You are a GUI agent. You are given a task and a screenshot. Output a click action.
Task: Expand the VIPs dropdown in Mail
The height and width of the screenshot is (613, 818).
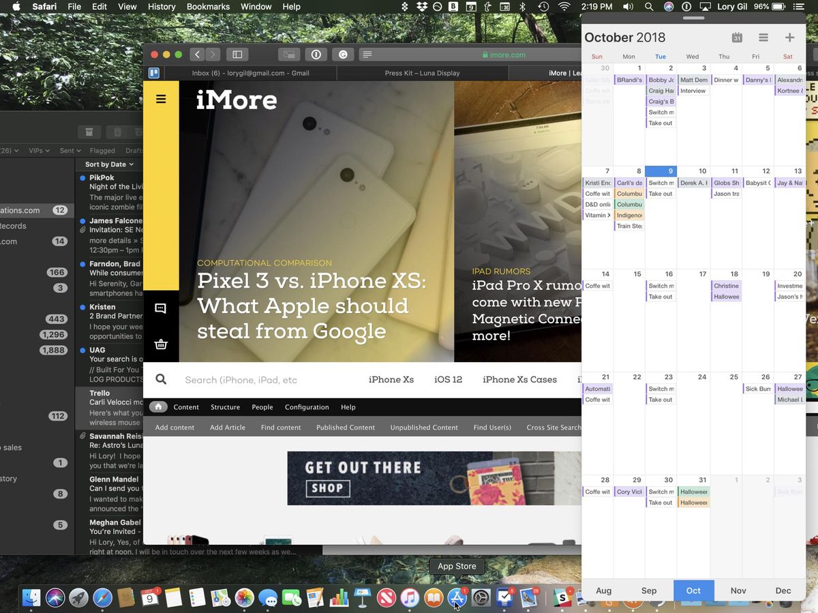pos(39,150)
